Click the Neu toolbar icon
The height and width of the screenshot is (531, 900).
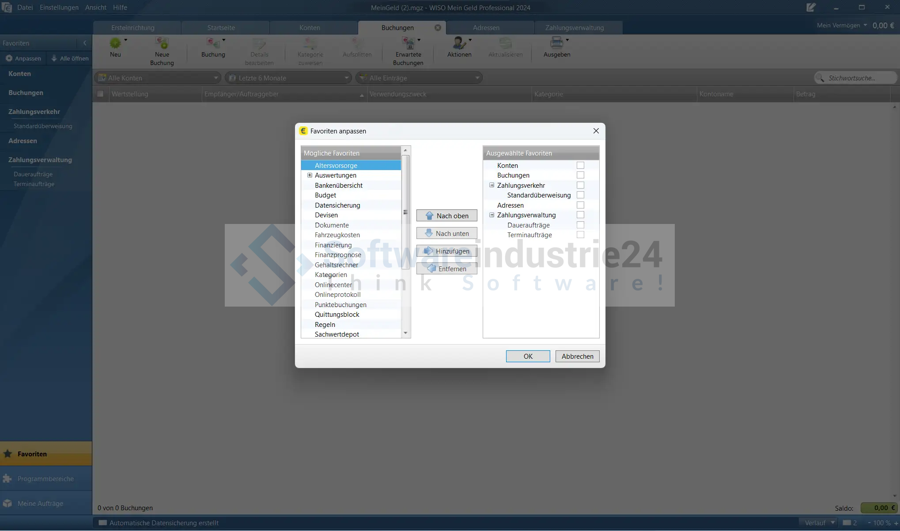115,43
